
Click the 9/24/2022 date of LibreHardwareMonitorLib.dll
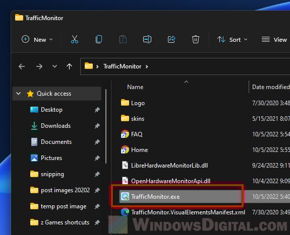pyautogui.click(x=271, y=166)
